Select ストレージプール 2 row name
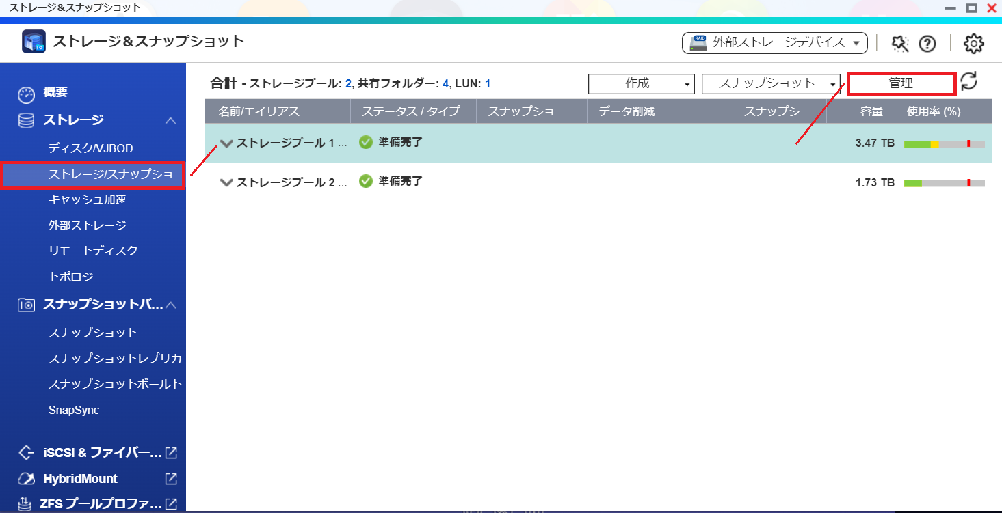 292,182
